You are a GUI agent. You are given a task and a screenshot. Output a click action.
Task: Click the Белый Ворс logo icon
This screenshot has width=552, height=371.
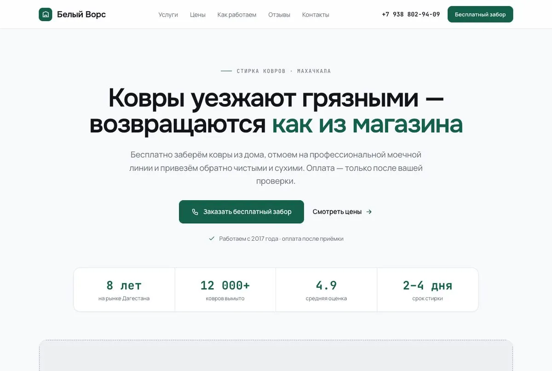[46, 14]
